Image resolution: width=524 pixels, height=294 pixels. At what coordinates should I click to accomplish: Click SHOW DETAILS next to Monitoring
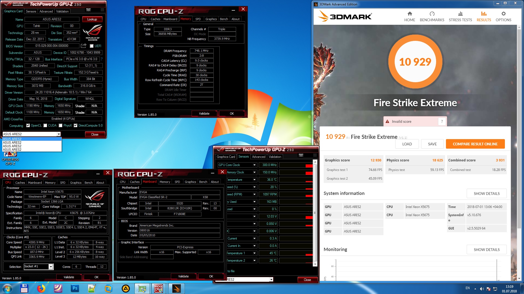487,250
